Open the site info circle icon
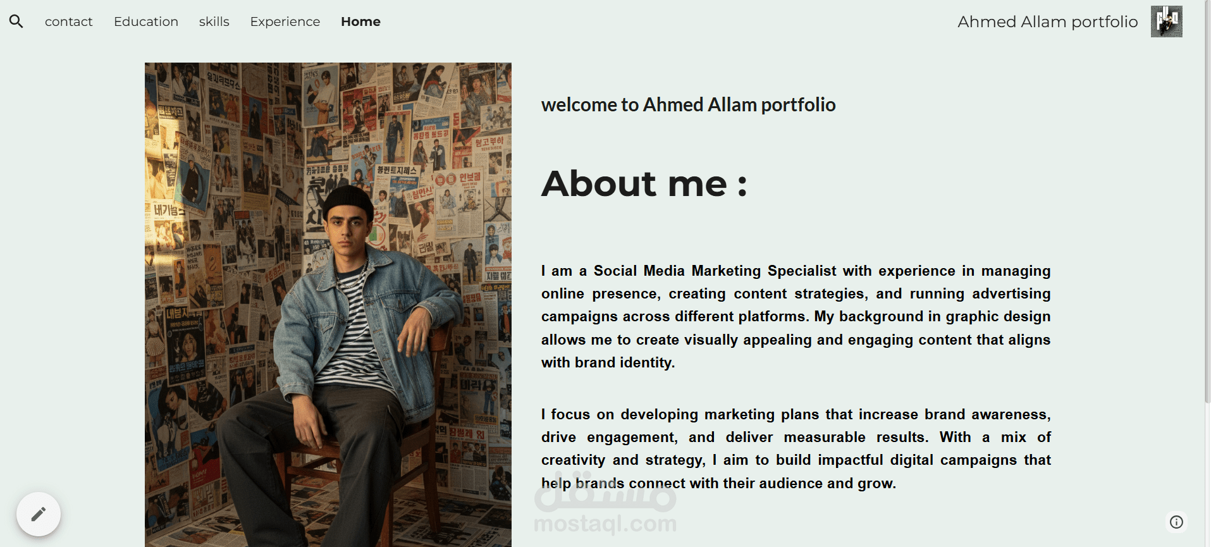The height and width of the screenshot is (547, 1211). tap(1176, 522)
